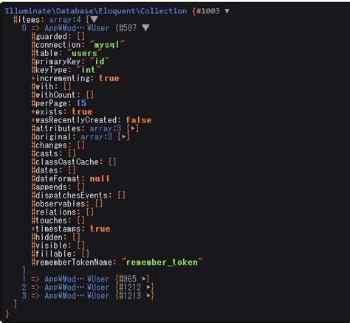Expand the User #1212 entry

coord(148,287)
